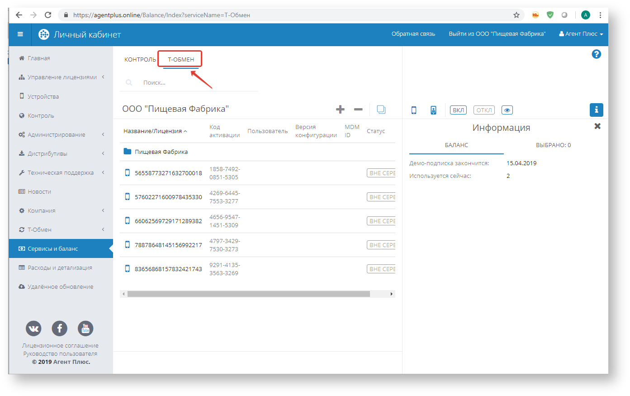Open Удалённое обновление section
The image size is (630, 396).
click(61, 286)
